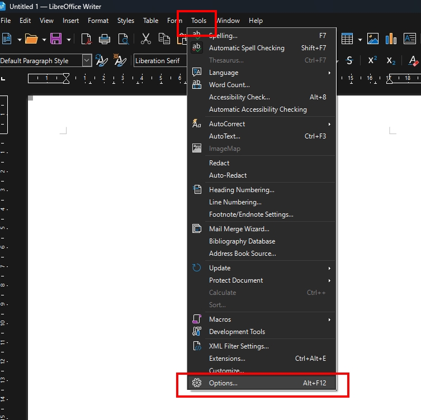421x420 pixels.
Task: Choose AutoText... menu item
Action: pyautogui.click(x=262, y=136)
